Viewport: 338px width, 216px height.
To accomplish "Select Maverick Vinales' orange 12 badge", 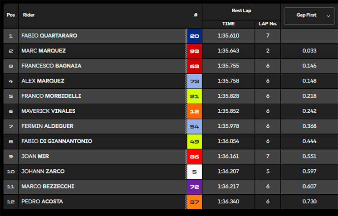I will click(195, 111).
